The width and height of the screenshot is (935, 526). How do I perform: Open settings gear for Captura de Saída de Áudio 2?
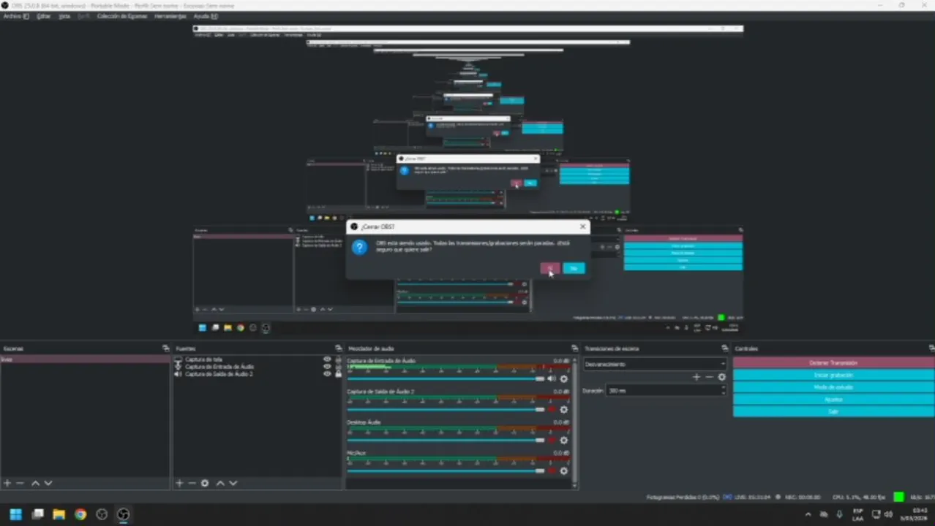pos(563,409)
